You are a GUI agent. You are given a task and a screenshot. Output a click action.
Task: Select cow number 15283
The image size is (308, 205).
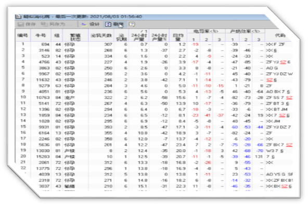point(43,157)
